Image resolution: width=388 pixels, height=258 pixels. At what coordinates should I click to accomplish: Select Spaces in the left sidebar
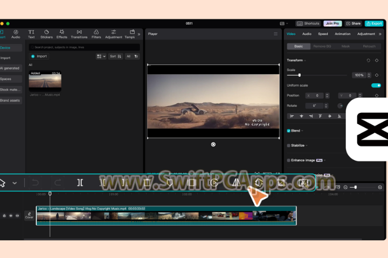click(x=10, y=79)
